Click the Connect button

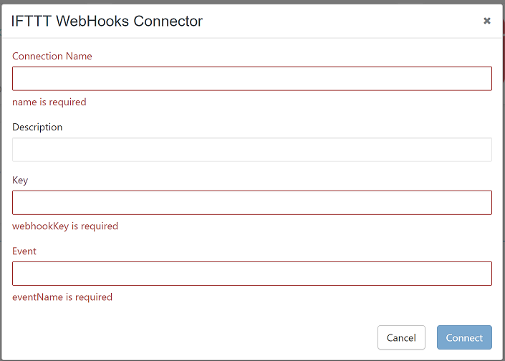point(464,337)
